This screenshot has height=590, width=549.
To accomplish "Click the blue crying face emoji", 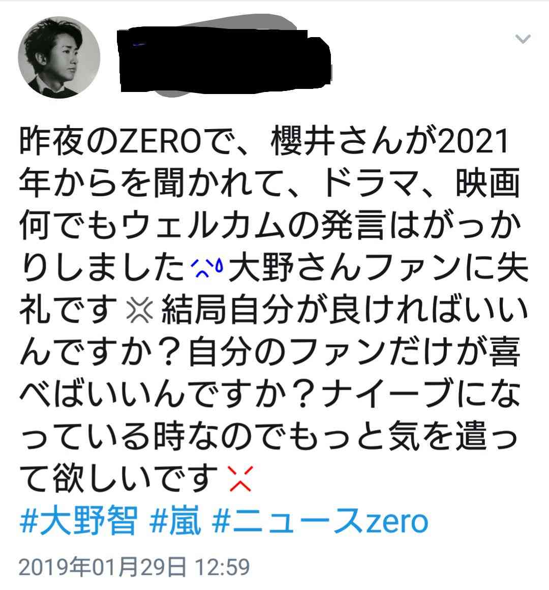I will [x=207, y=268].
